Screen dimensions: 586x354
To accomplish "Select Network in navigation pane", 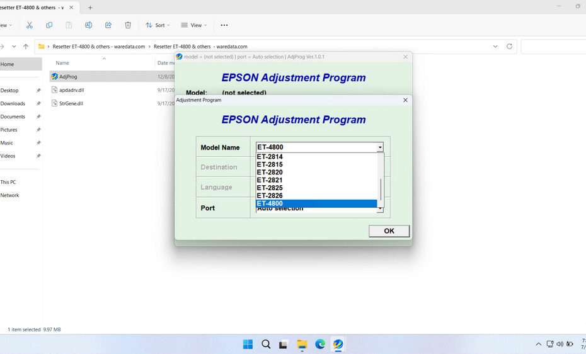I will [9, 195].
